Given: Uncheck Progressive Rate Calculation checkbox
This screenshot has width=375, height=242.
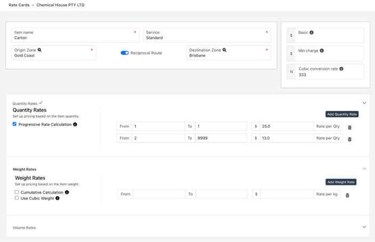Looking at the screenshot, I should [14, 124].
